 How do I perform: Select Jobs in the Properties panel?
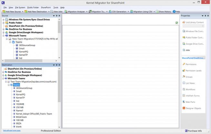pos(188,50)
